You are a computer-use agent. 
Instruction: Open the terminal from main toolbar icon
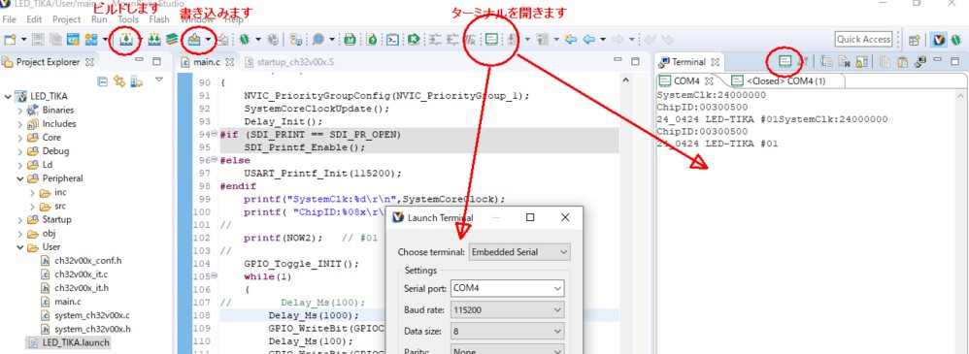[x=491, y=40]
